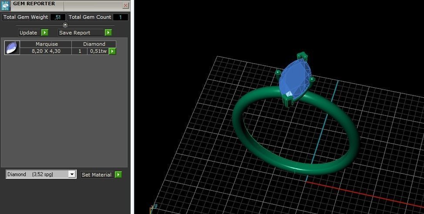Click the Marquise shape cell

tap(46, 44)
